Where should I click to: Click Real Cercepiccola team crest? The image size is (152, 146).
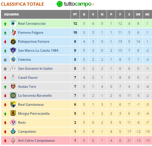(x=13, y=23)
